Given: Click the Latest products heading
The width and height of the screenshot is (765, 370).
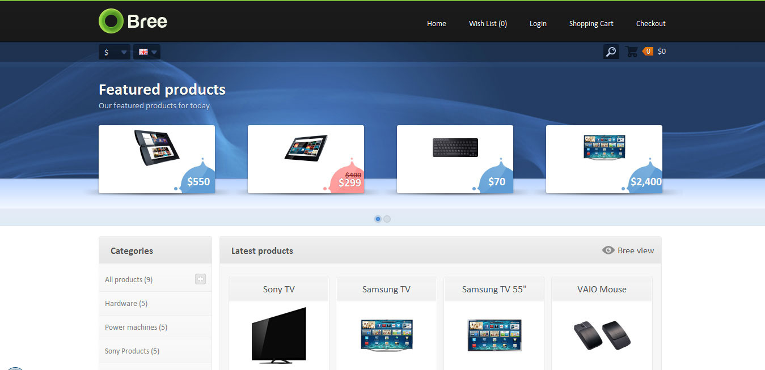Looking at the screenshot, I should (x=262, y=250).
